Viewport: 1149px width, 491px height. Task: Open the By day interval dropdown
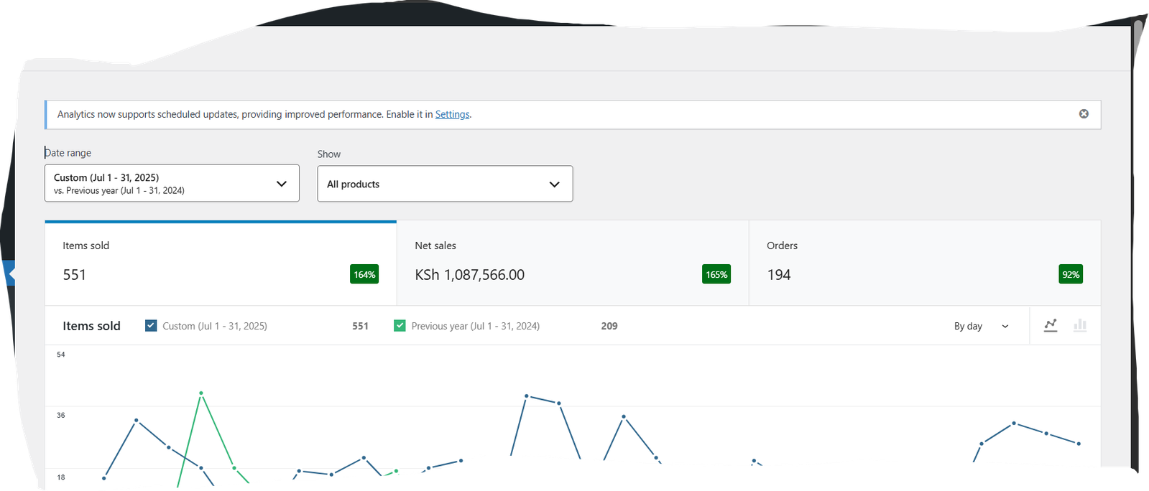(981, 326)
